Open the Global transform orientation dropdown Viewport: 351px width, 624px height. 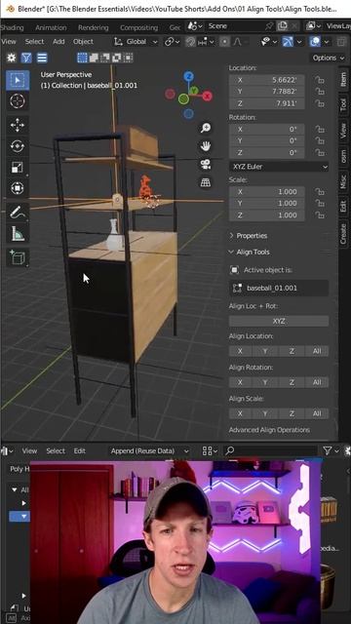pyautogui.click(x=136, y=41)
